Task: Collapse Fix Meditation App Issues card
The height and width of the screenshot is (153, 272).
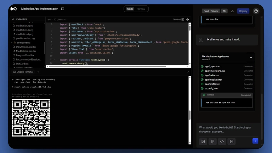Action: (x=251, y=57)
